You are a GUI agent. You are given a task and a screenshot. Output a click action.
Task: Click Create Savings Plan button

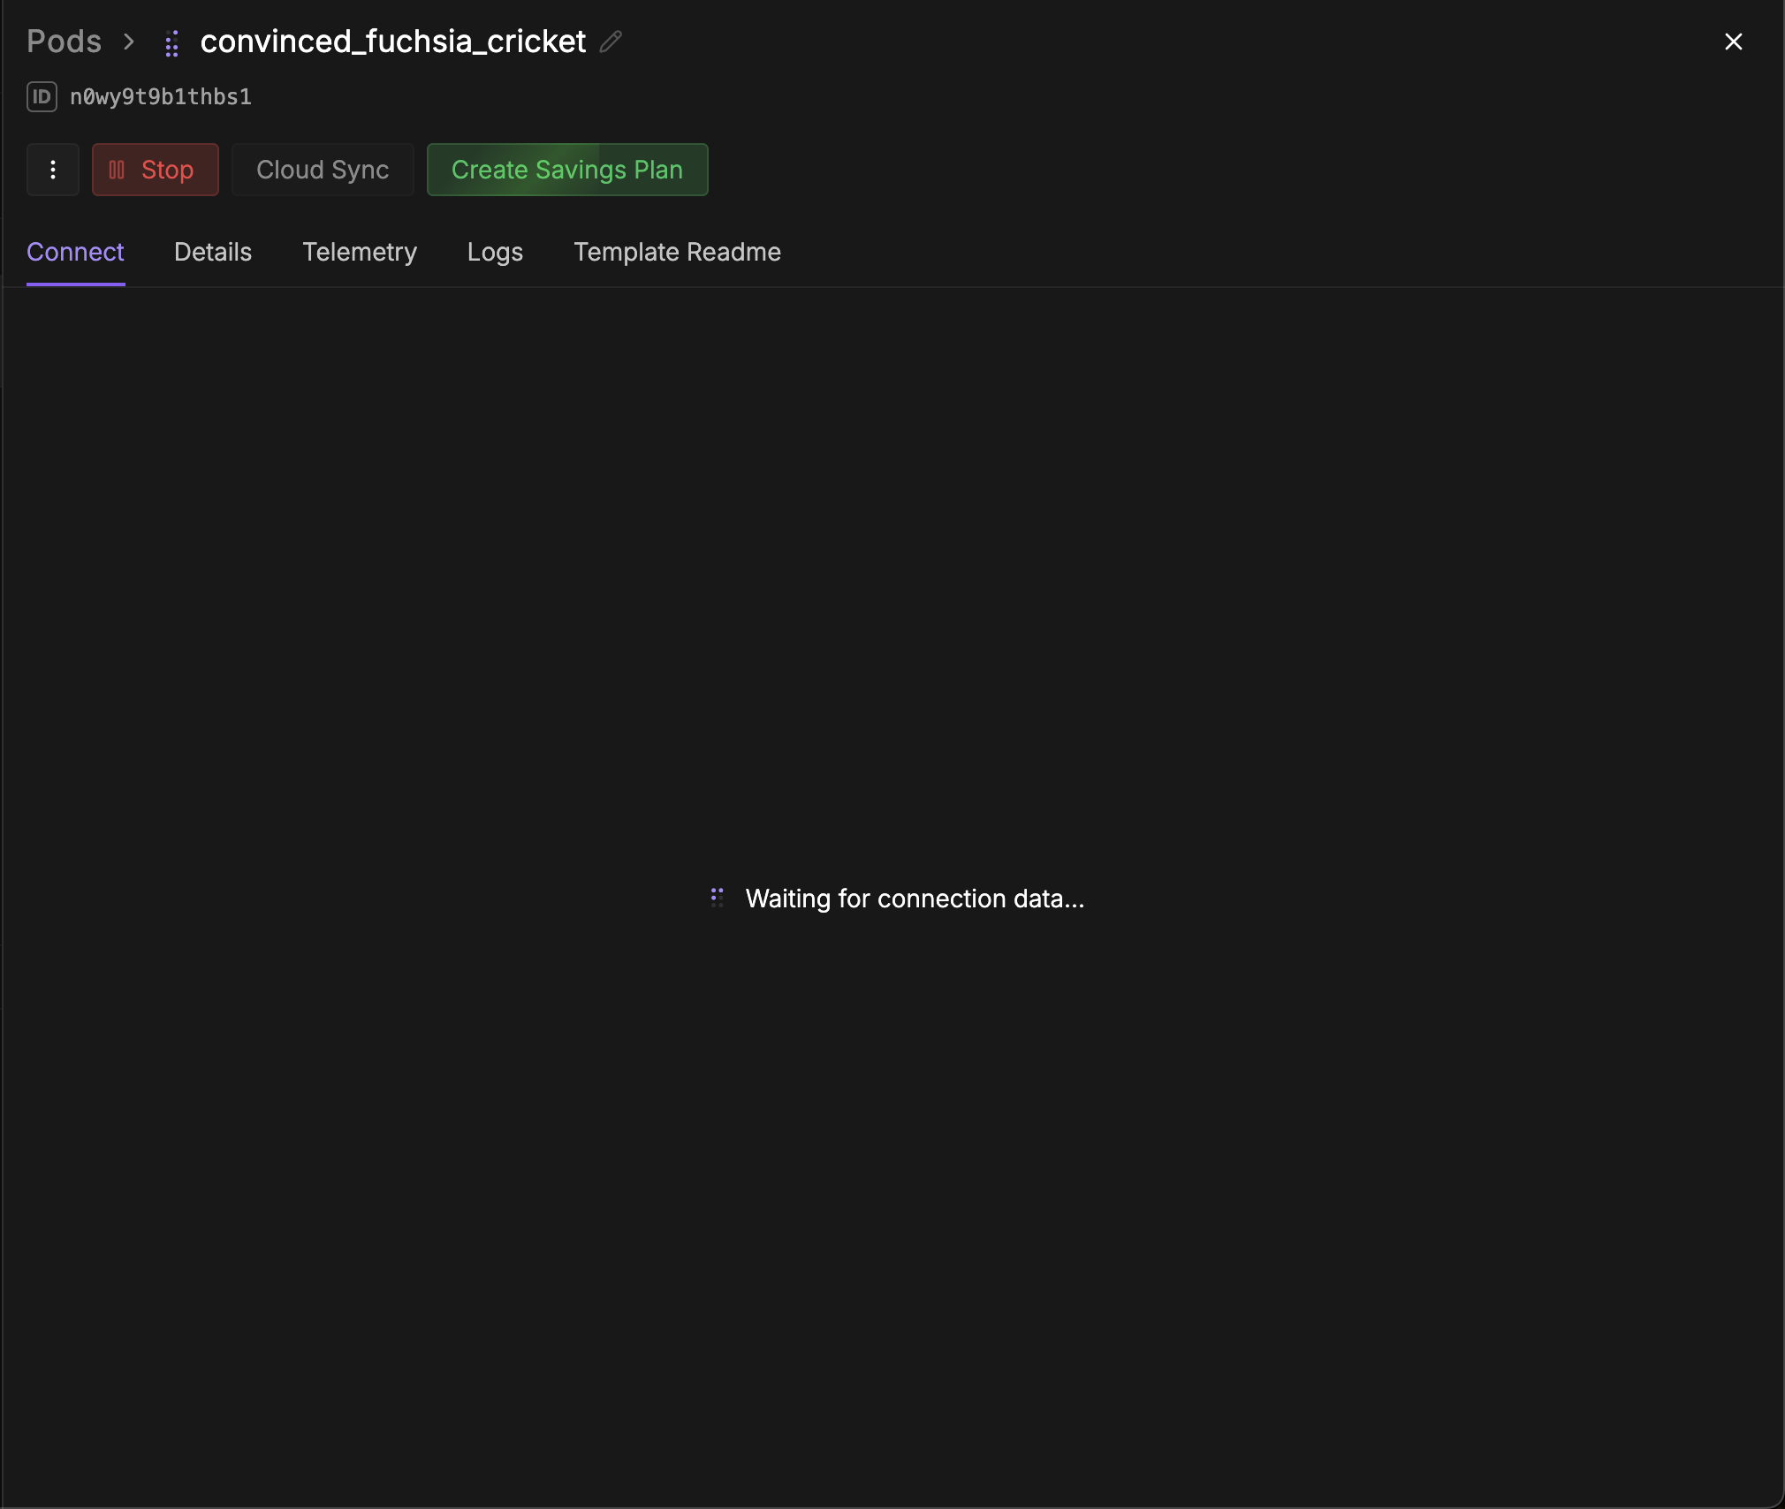567,170
